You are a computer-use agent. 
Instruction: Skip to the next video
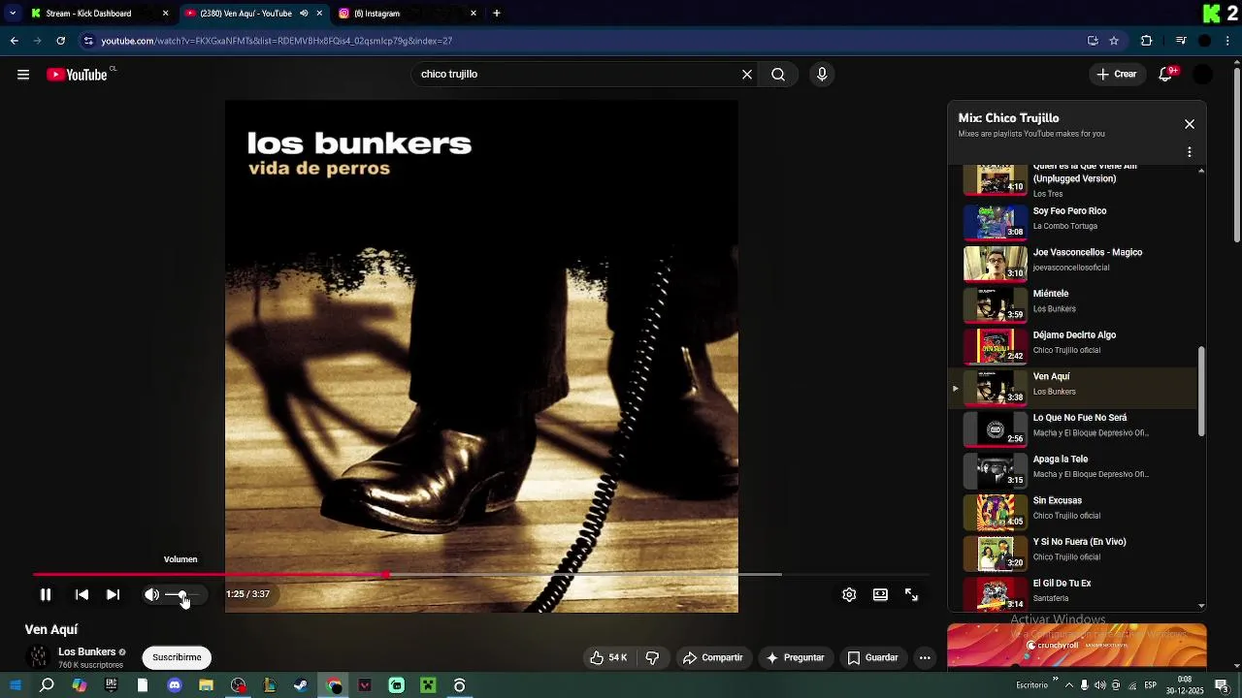[x=113, y=594]
